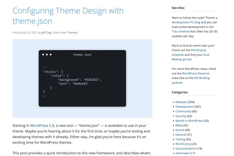
Task: Open the Events category
Action: (x=180, y=130)
